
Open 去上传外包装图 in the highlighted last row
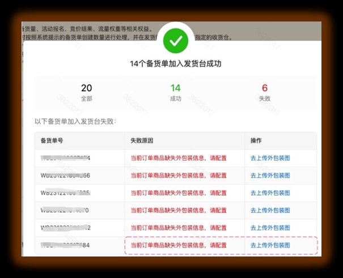[270, 245]
